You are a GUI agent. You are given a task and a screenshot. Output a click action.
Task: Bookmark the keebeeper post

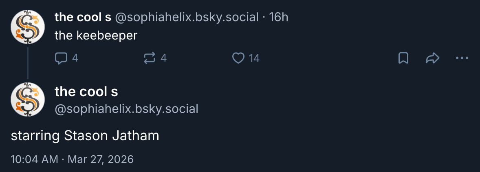403,58
